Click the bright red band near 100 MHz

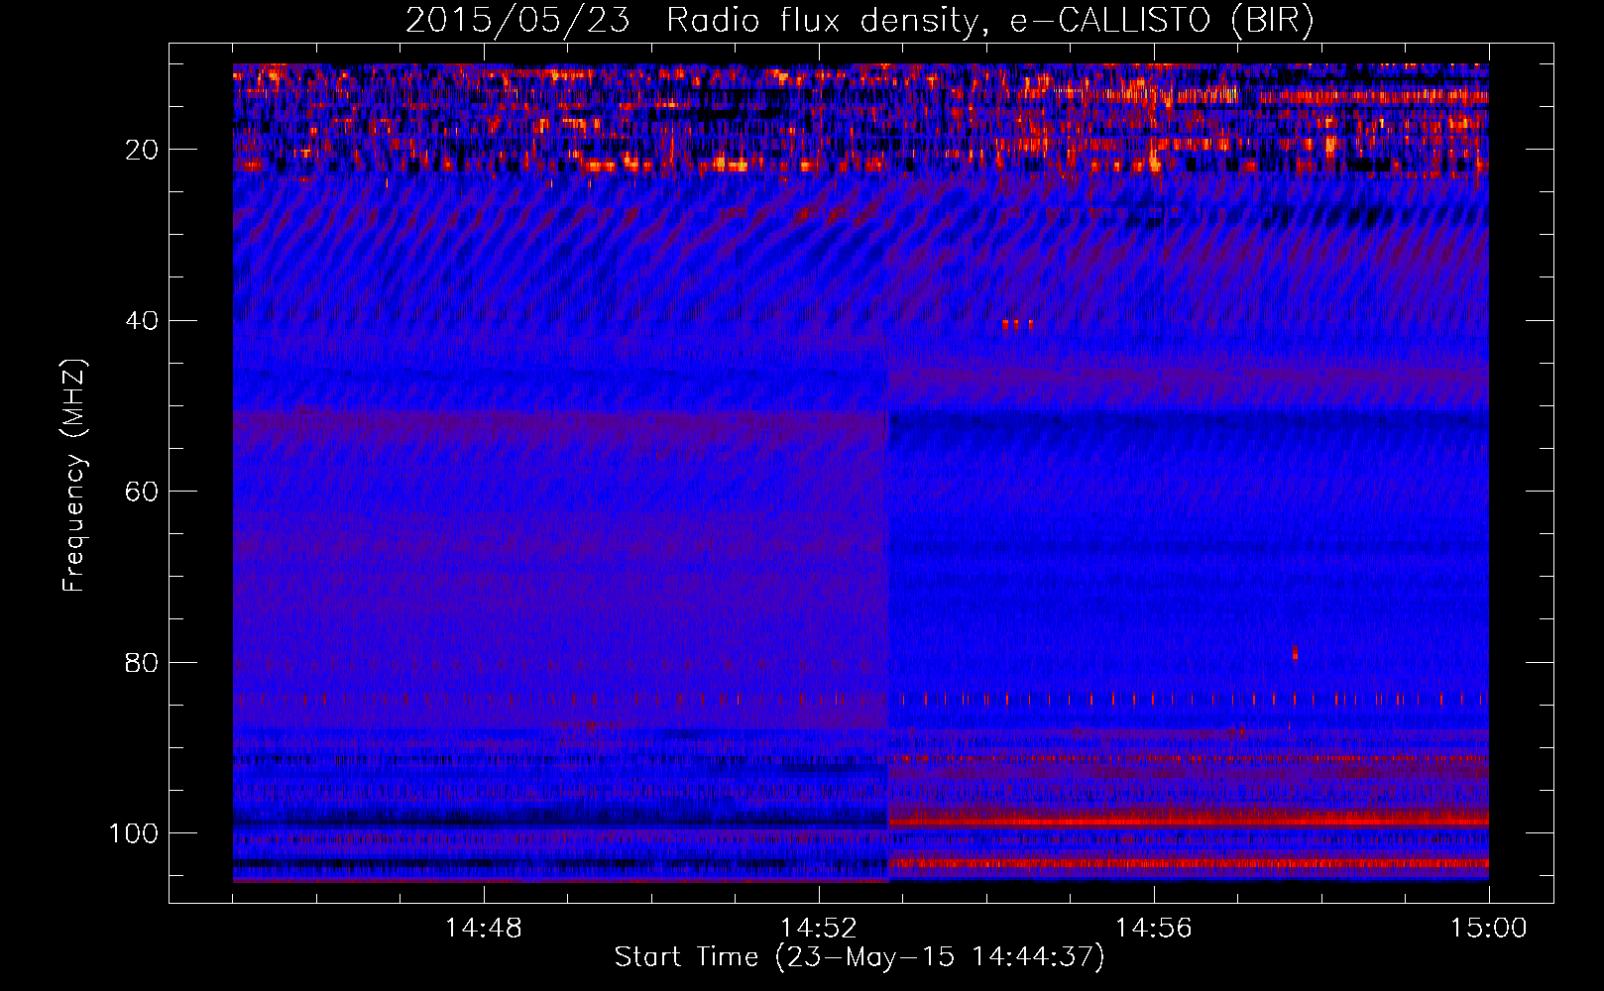(1189, 821)
